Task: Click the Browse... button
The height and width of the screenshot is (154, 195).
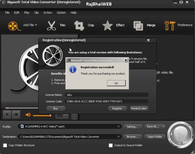Action: click(133, 137)
